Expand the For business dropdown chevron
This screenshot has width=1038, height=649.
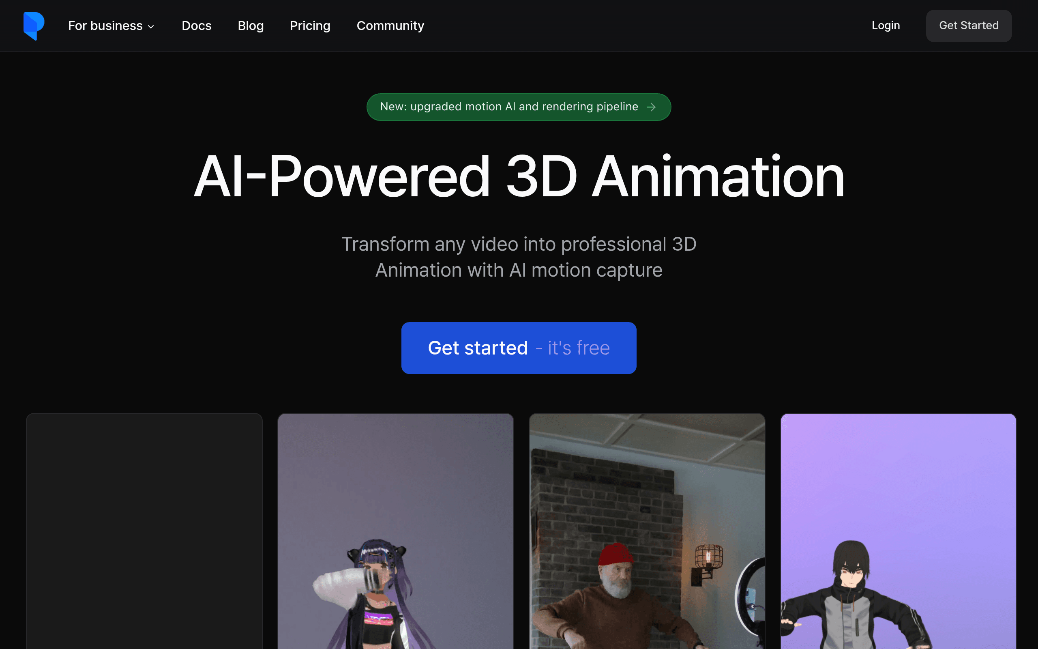click(151, 27)
